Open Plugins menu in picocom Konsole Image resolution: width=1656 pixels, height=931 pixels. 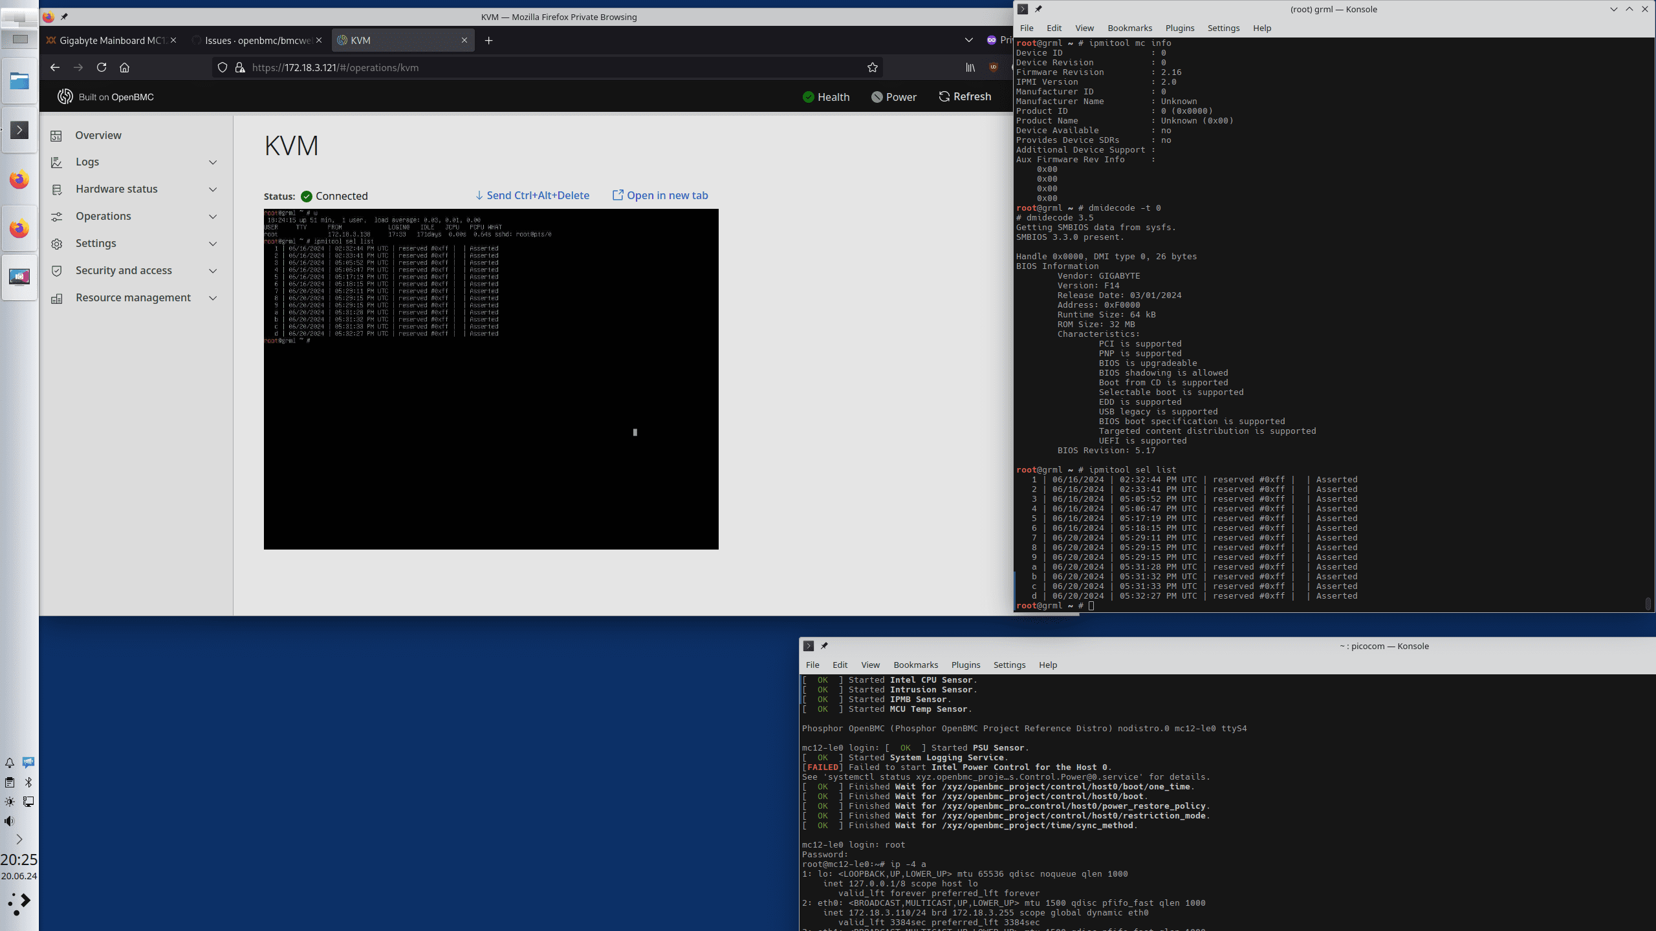[x=965, y=665]
